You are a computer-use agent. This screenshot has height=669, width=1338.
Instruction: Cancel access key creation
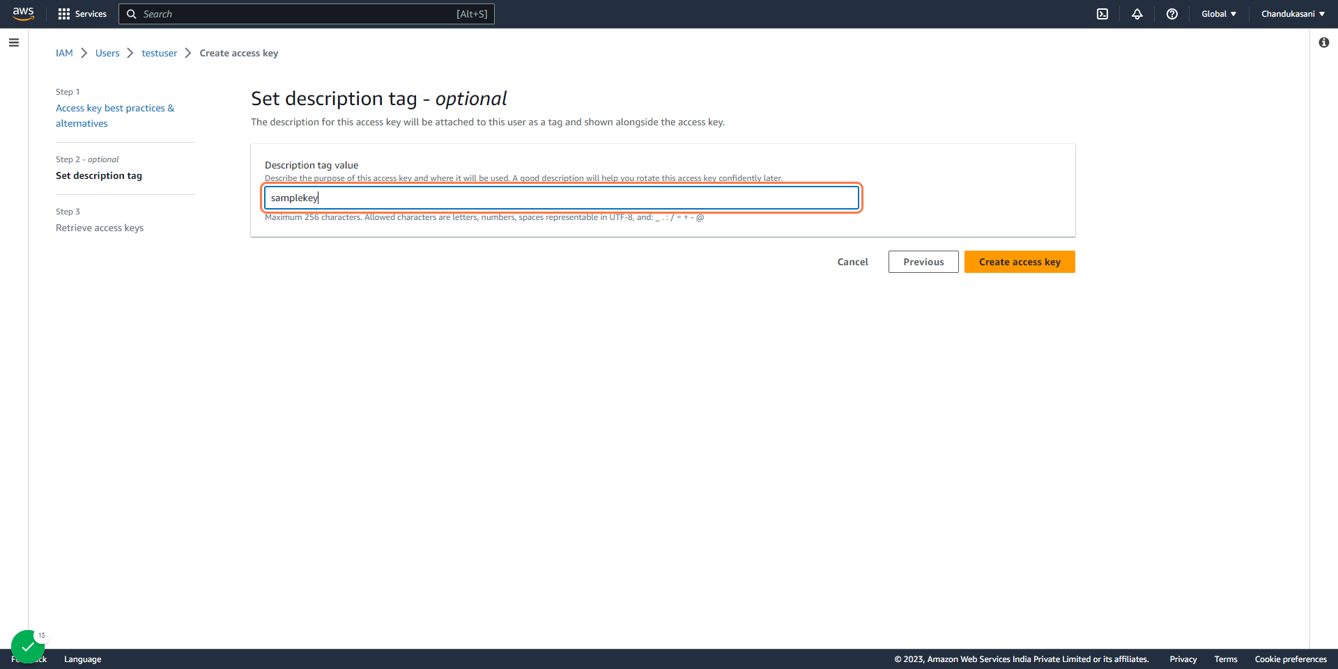coord(853,262)
